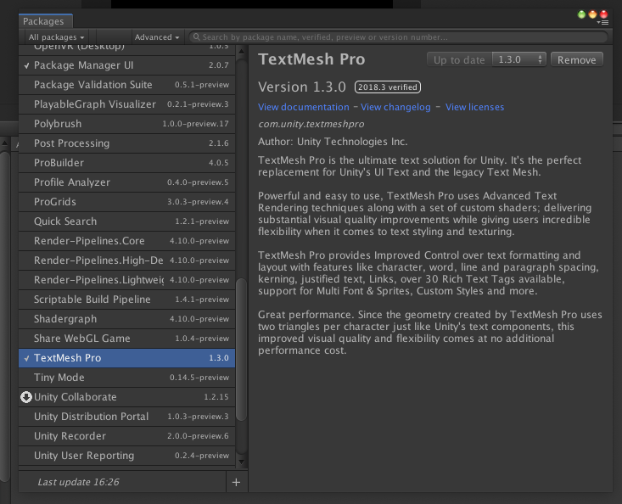Select the Render-Pipelines.Core package
The image size is (622, 504).
click(126, 241)
